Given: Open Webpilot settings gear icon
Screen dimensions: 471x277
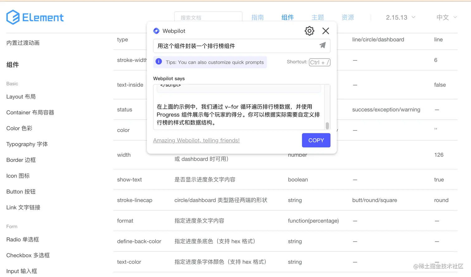Looking at the screenshot, I should click(x=309, y=31).
